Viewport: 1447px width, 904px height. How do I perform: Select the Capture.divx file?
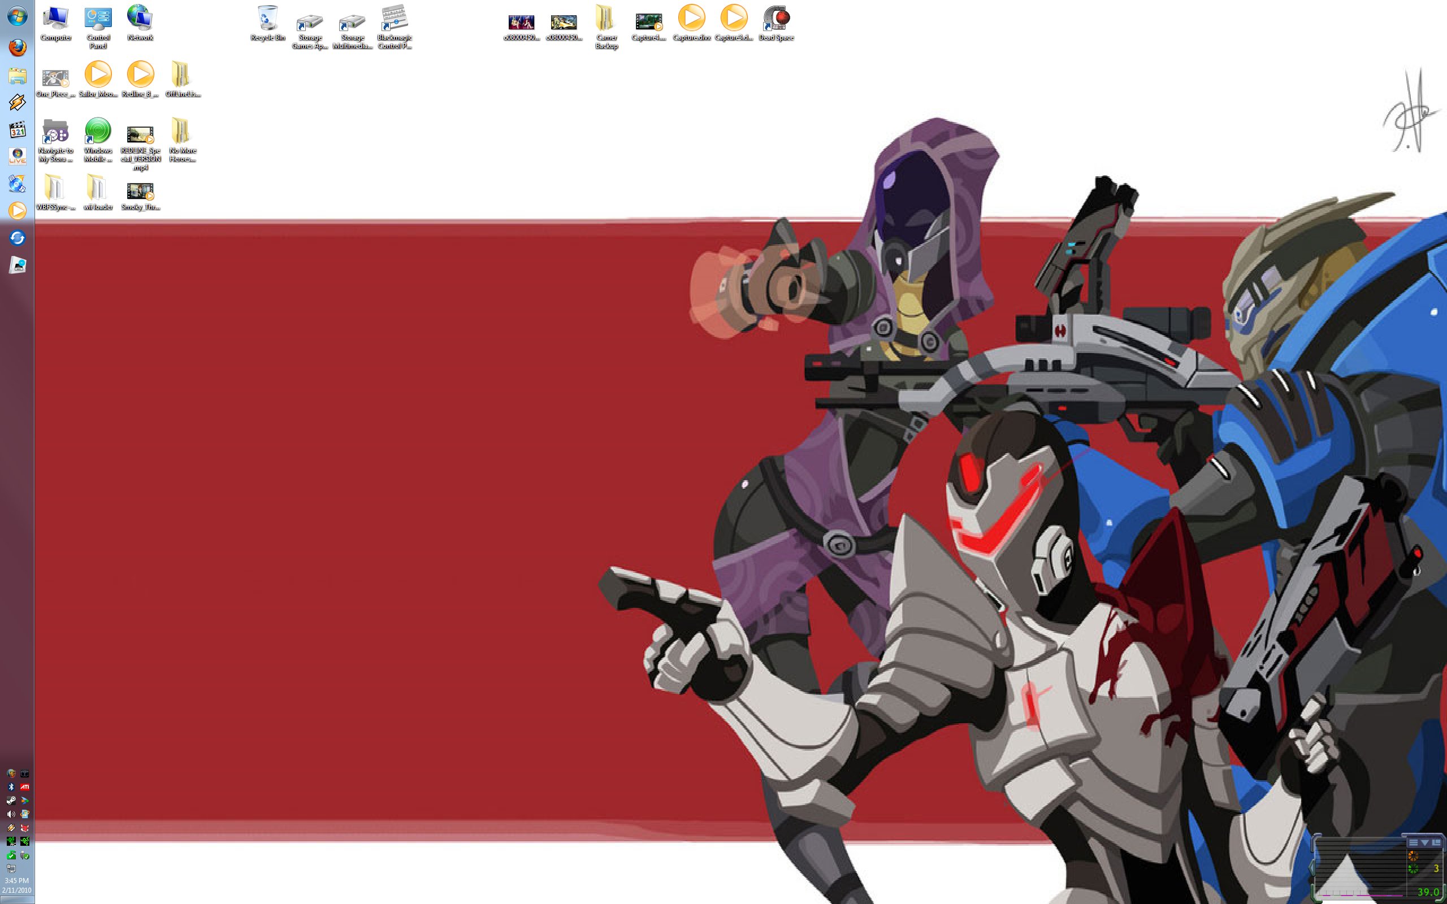pyautogui.click(x=691, y=24)
